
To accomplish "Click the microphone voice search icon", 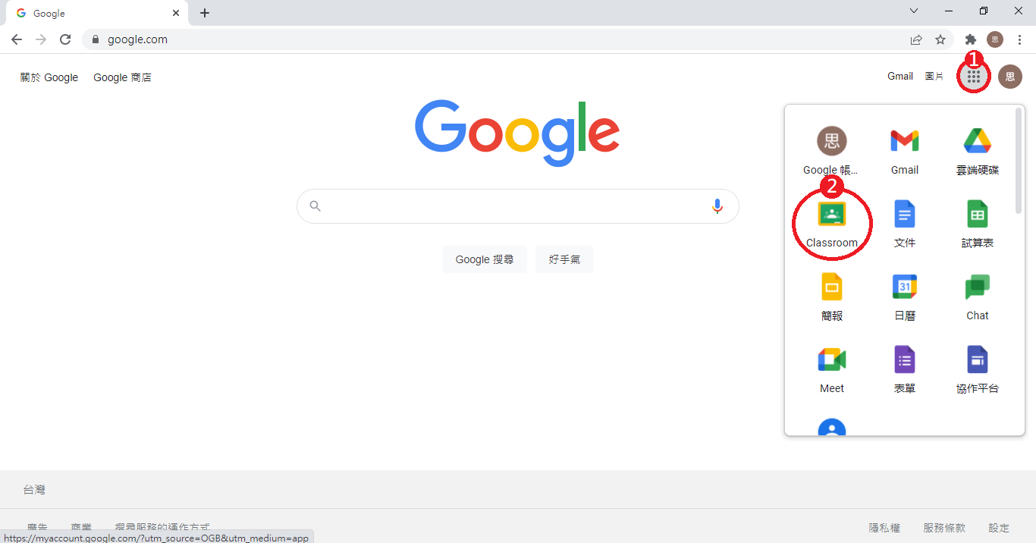I will (717, 206).
